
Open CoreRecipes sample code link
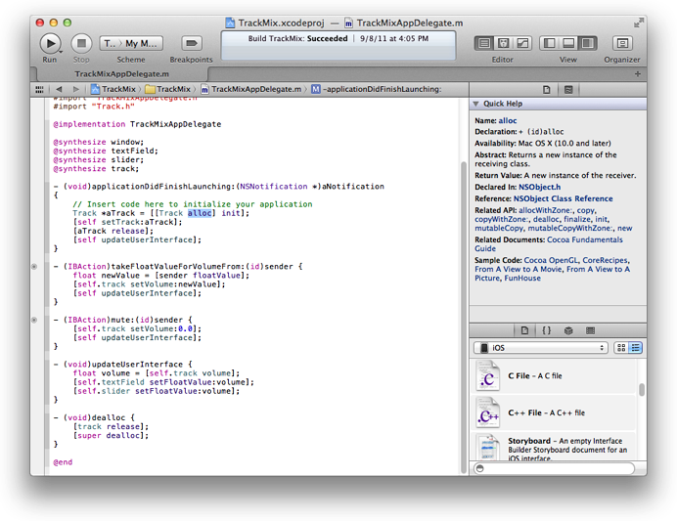pyautogui.click(x=605, y=260)
